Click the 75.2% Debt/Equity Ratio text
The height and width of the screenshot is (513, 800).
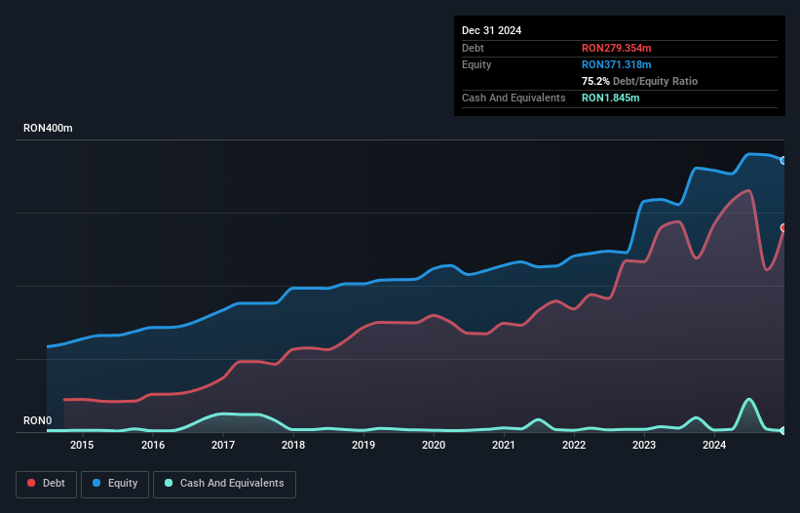[x=639, y=81]
